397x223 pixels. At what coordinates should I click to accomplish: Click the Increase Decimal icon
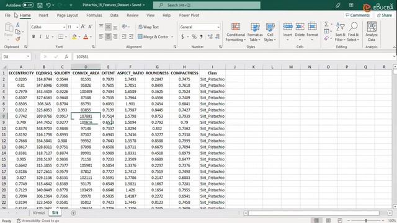click(x=210, y=37)
